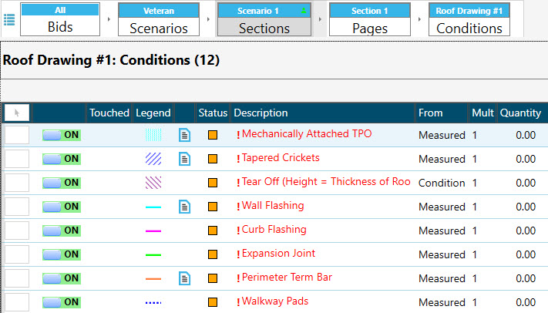Image resolution: width=548 pixels, height=313 pixels.
Task: Click the select-all pointer icon in the grid header
Action: tap(17, 113)
